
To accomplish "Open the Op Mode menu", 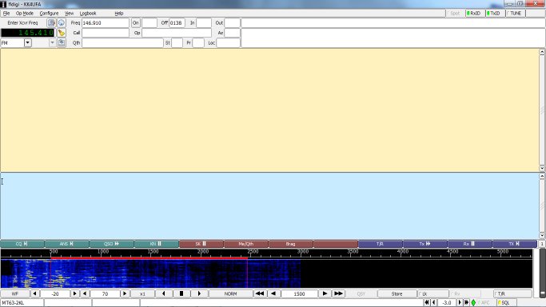I will pyautogui.click(x=25, y=14).
